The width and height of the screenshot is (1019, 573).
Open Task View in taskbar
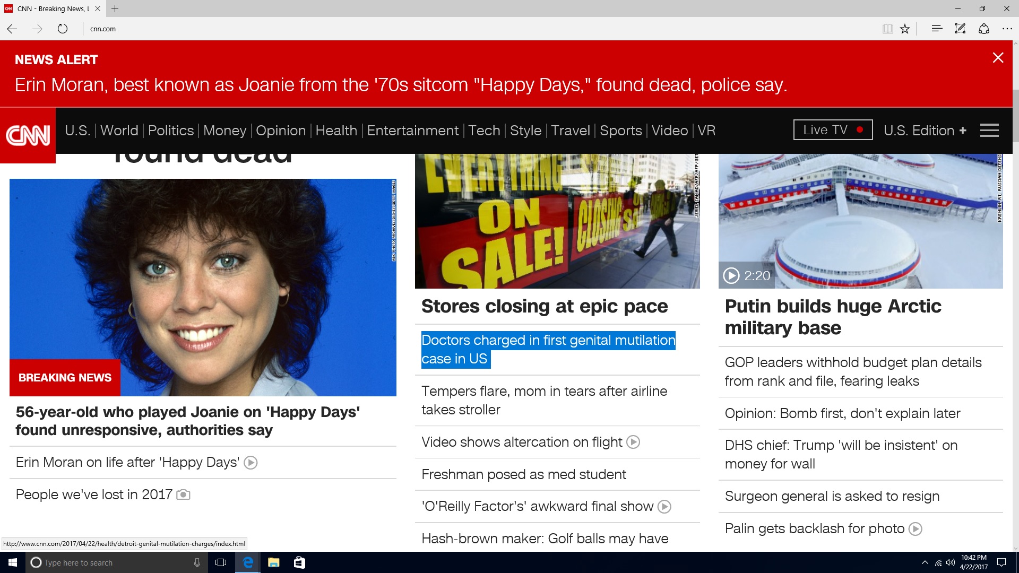[221, 562]
